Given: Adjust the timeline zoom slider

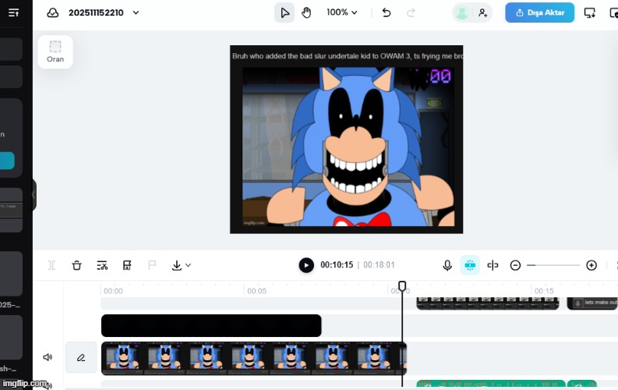Looking at the screenshot, I should click(553, 265).
